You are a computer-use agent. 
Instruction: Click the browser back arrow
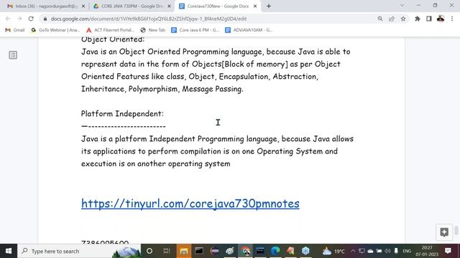click(x=8, y=19)
